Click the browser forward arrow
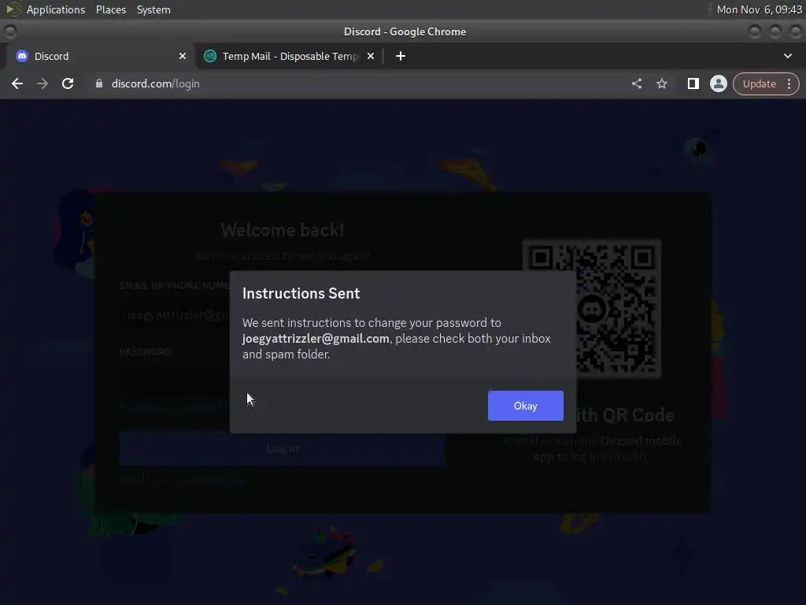 point(43,84)
